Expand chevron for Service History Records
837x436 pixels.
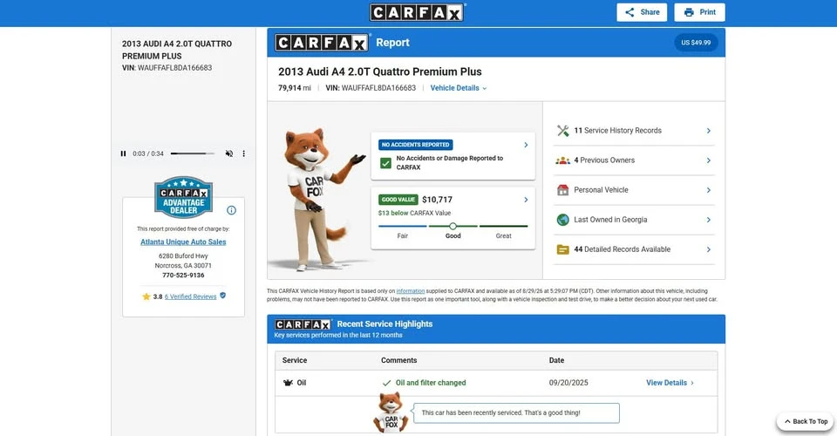click(x=708, y=131)
